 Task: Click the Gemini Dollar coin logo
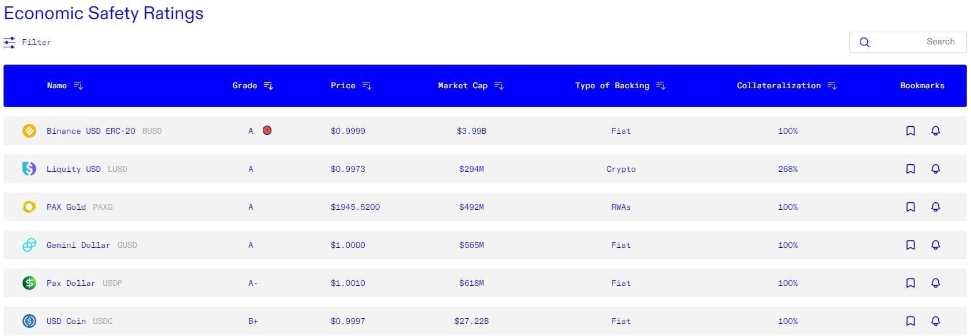(x=28, y=245)
